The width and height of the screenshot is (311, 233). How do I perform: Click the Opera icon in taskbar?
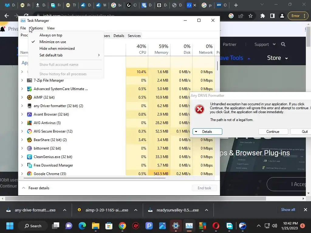click(x=216, y=226)
